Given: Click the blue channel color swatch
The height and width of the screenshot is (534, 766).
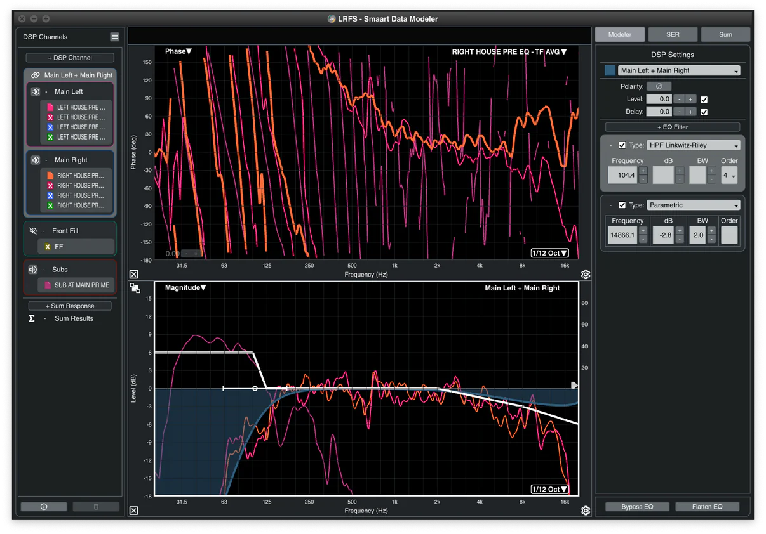Looking at the screenshot, I should pos(610,71).
